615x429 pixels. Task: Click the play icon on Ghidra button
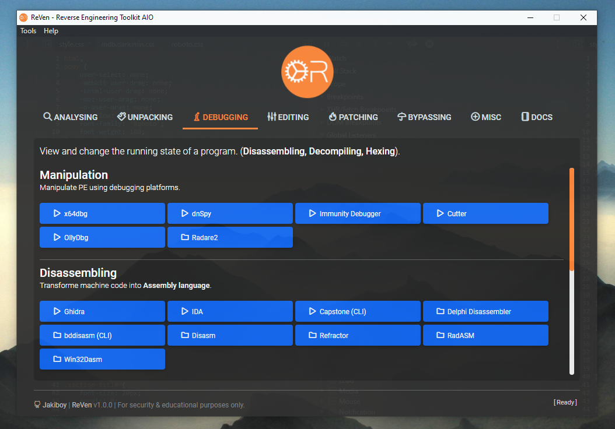57,311
